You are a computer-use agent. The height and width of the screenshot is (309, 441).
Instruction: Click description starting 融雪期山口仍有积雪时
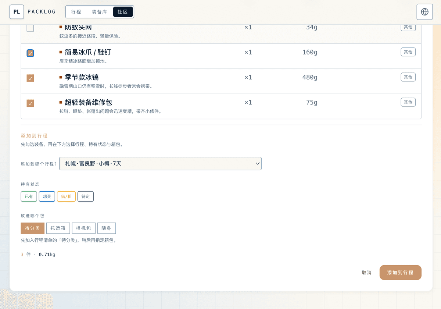[x=106, y=86]
